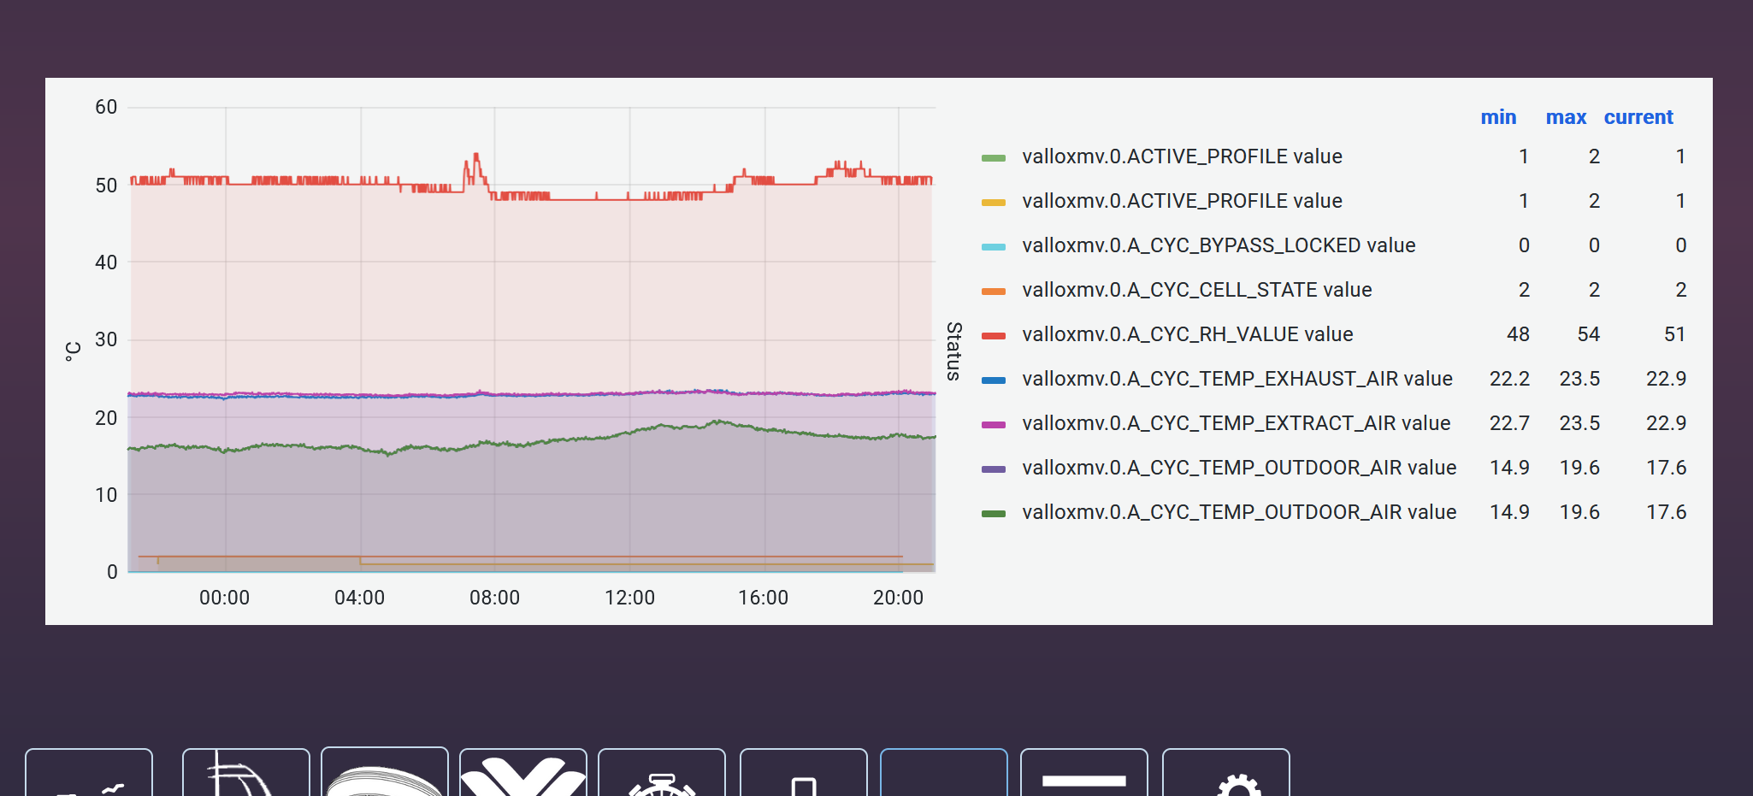Select EXHAUST_AIR current value 22.9

1666,379
